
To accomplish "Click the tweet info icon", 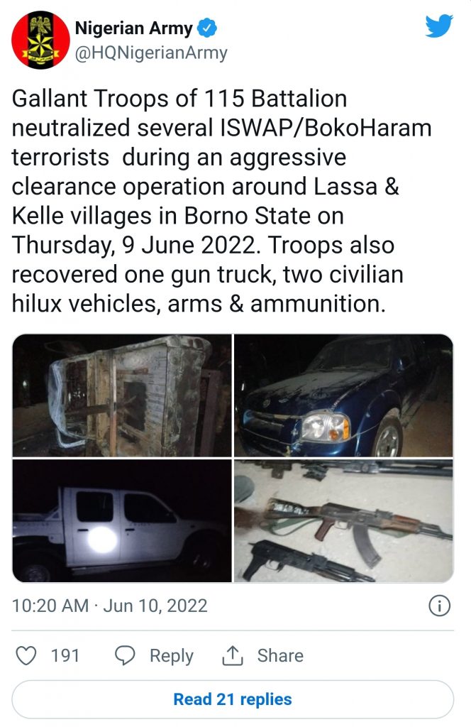I will [440, 606].
